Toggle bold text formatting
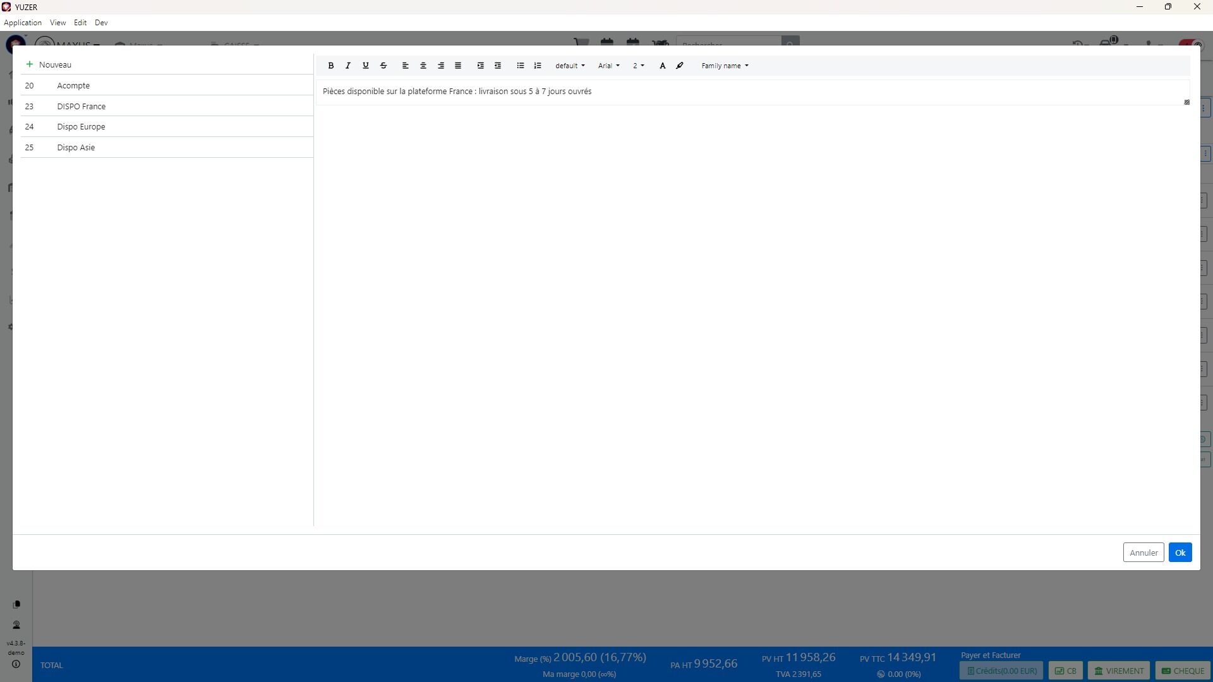1213x682 pixels. [x=330, y=66]
